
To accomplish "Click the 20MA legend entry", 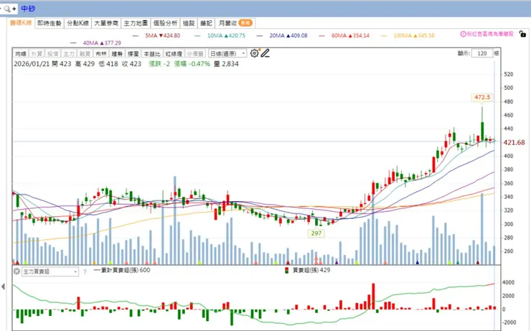I will (x=283, y=36).
